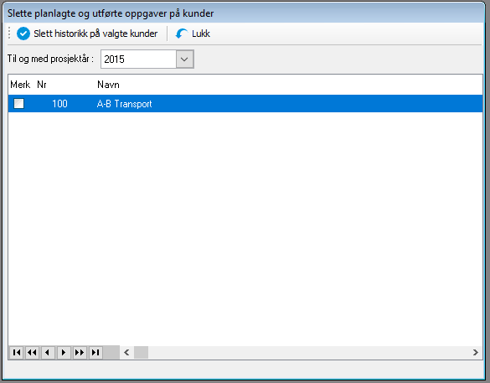Screen dimensions: 490x383
Task: Click the horizontal scrollbar right arrow
Action: click(476, 353)
